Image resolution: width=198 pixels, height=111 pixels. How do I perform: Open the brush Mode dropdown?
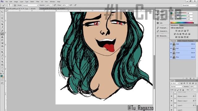tap(30, 5)
